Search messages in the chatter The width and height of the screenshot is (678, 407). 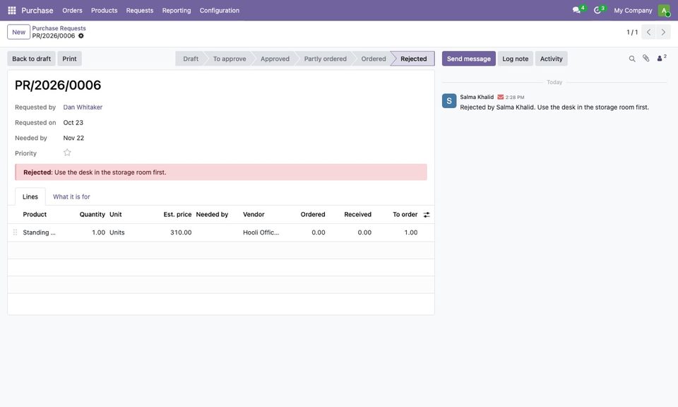632,59
